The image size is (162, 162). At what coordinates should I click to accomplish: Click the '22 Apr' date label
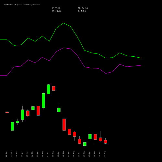[x=6, y=154]
